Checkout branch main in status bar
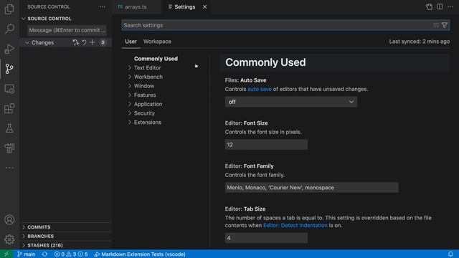 pos(27,254)
